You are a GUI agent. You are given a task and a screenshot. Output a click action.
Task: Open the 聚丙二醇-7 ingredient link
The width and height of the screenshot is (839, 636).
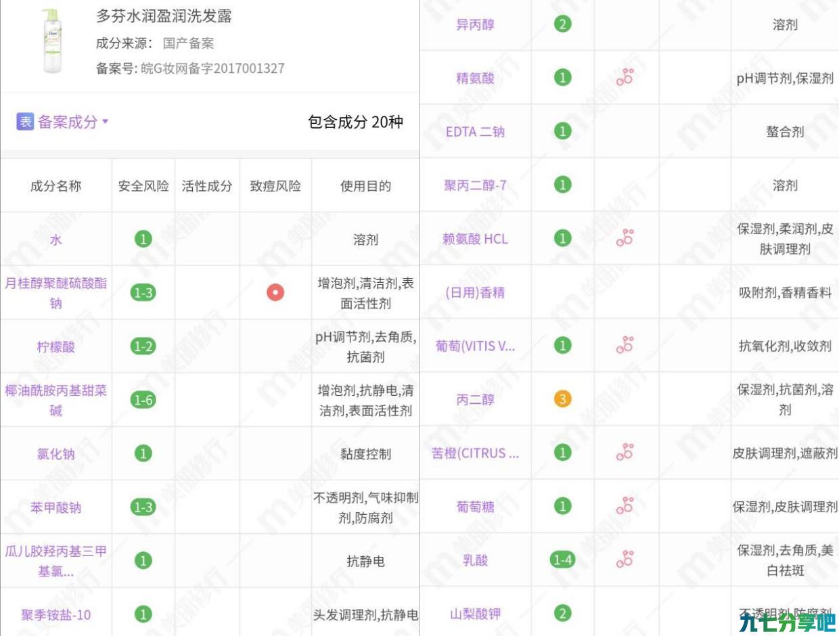475,185
